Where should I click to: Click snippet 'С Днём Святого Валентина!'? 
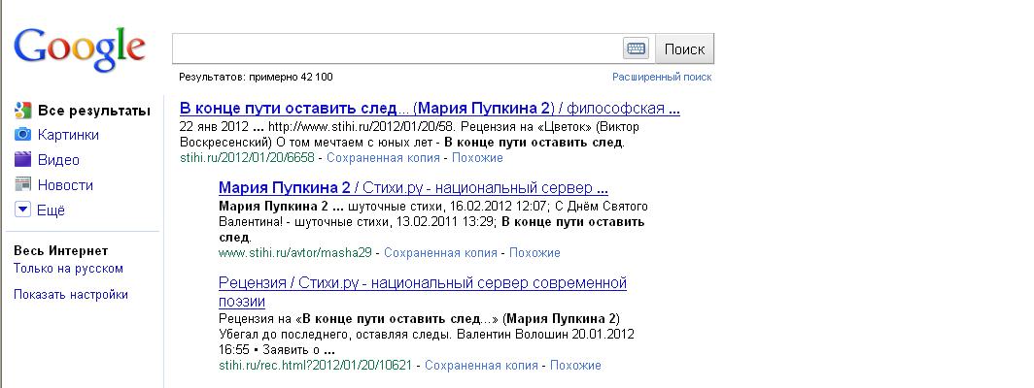433,214
